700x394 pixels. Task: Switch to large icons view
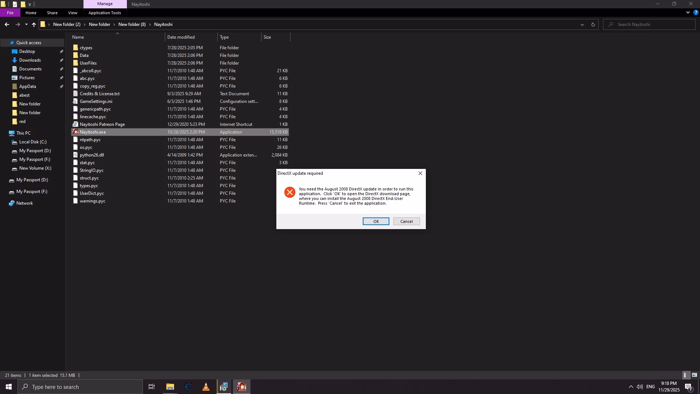pos(695,375)
